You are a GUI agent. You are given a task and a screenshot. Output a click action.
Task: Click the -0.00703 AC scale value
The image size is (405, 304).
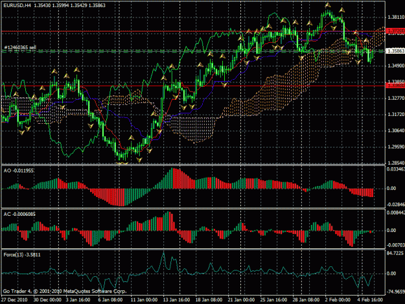pos(395,245)
